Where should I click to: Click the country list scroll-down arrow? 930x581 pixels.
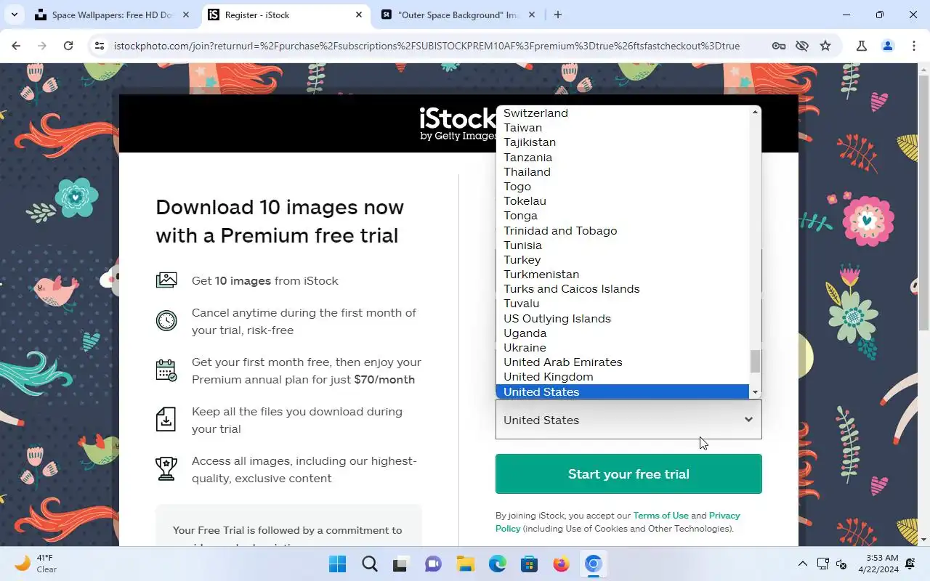coord(756,392)
